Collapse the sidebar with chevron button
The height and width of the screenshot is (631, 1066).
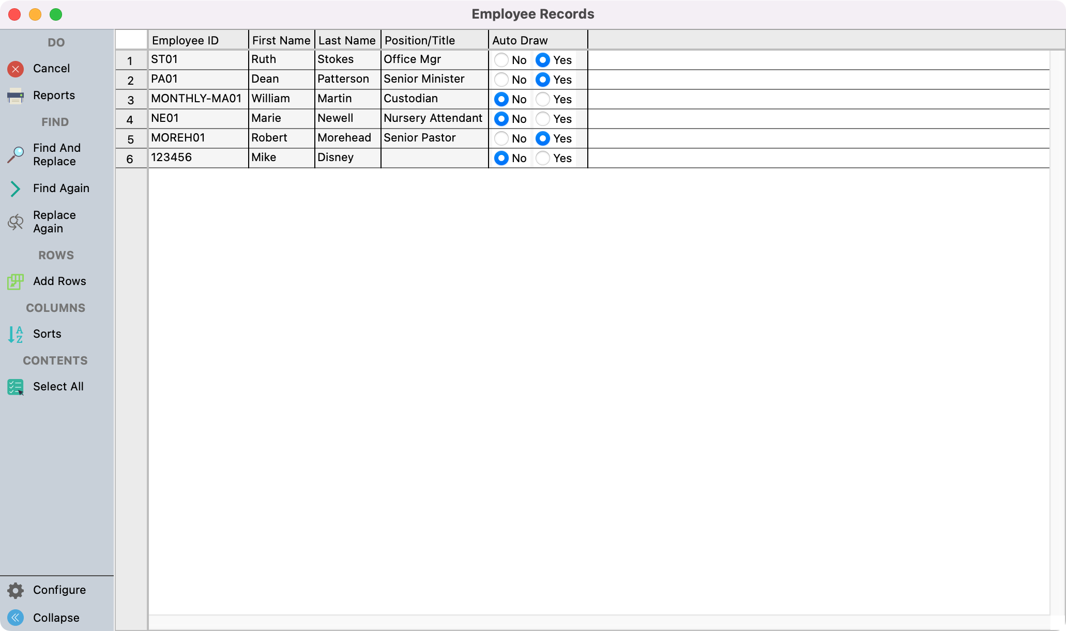click(x=16, y=618)
